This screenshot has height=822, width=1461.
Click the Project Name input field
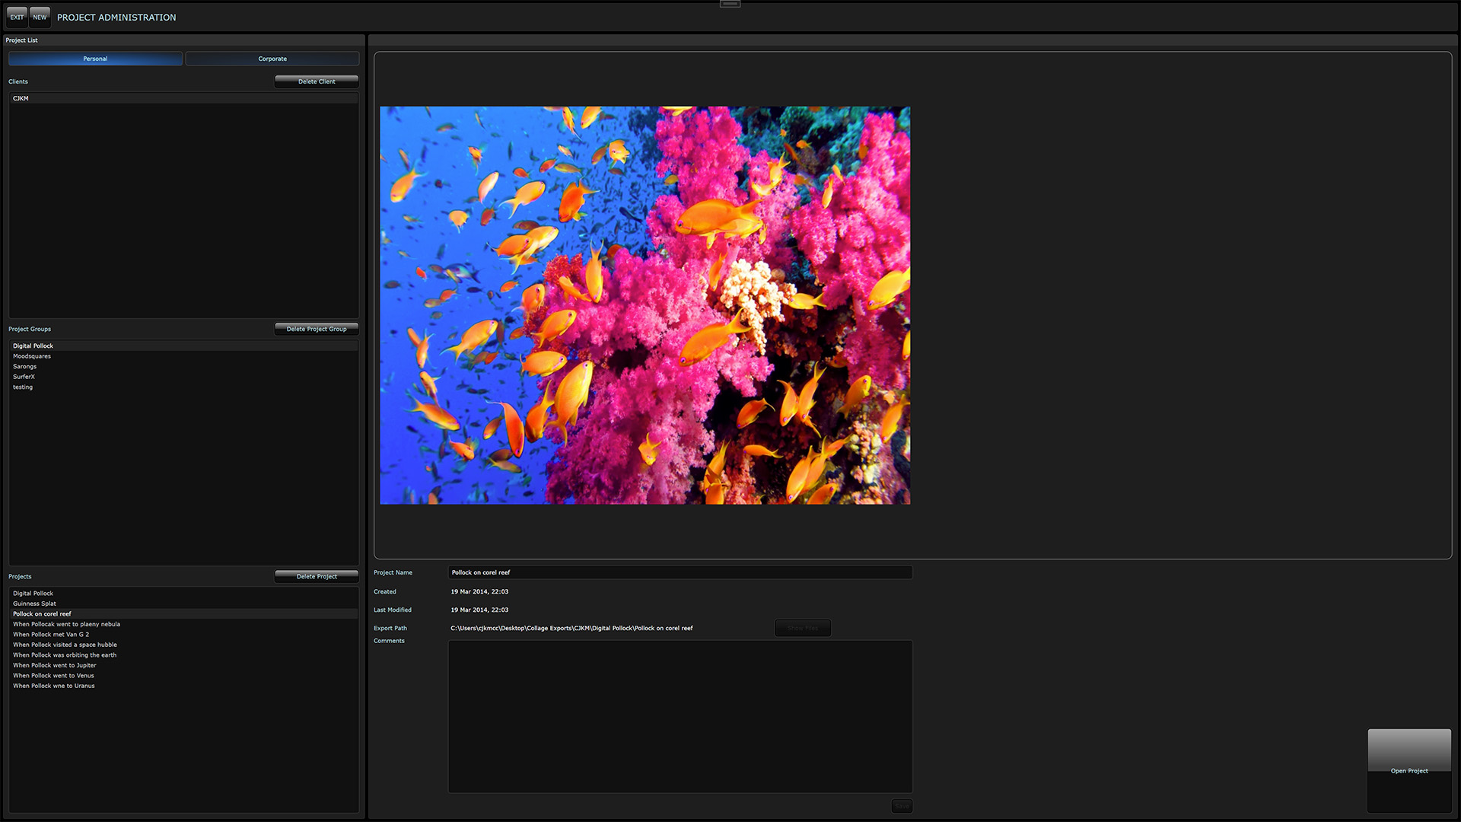(680, 572)
